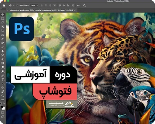Select the Move tool in the toolbar
Viewport: 155px width, 124px height.
2,15
